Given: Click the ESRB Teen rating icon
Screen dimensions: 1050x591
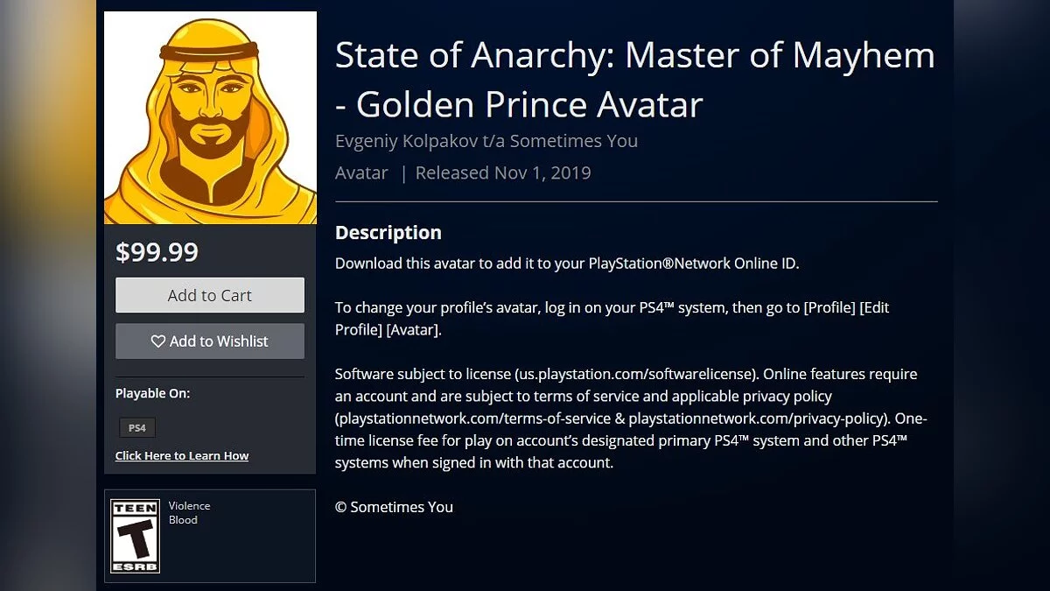Looking at the screenshot, I should pos(136,536).
